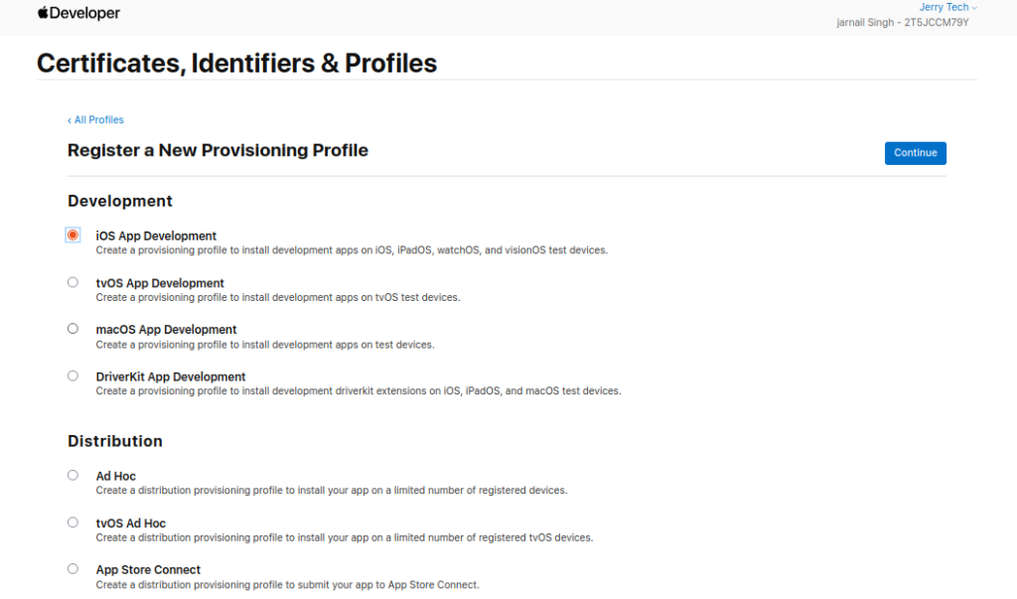Viewport: 1017px width, 599px height.
Task: Click the Certificates, Identifiers & Profiles heading
Action: (x=236, y=63)
